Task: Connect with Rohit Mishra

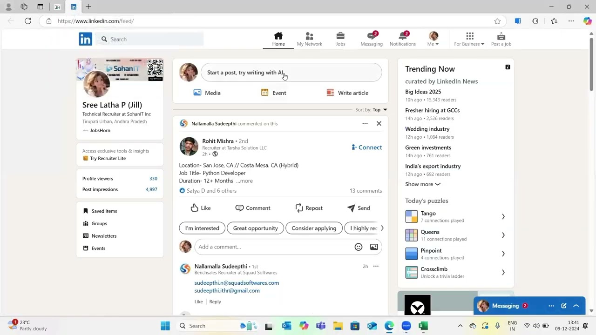Action: pos(367,147)
